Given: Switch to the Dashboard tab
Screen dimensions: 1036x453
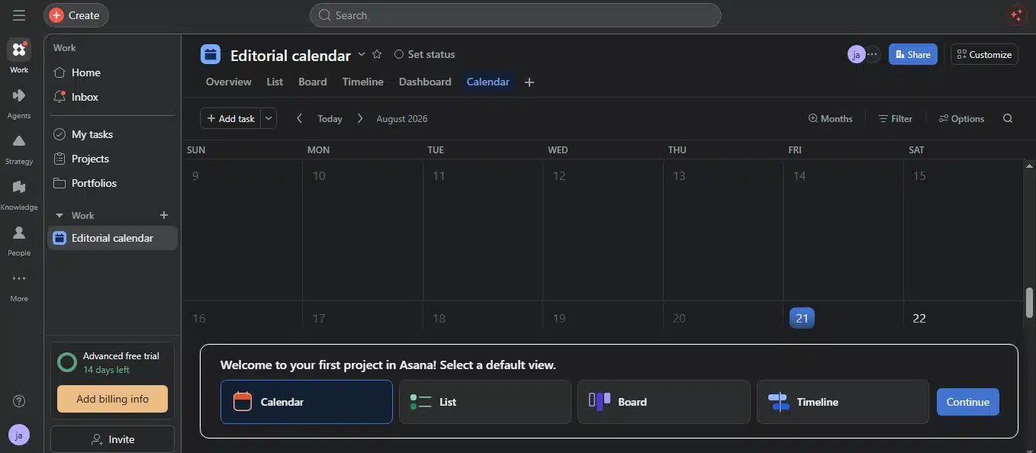Looking at the screenshot, I should [425, 82].
